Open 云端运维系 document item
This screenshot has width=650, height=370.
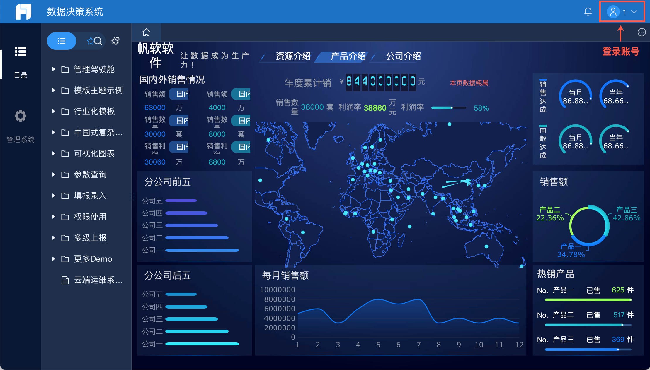[x=98, y=280]
